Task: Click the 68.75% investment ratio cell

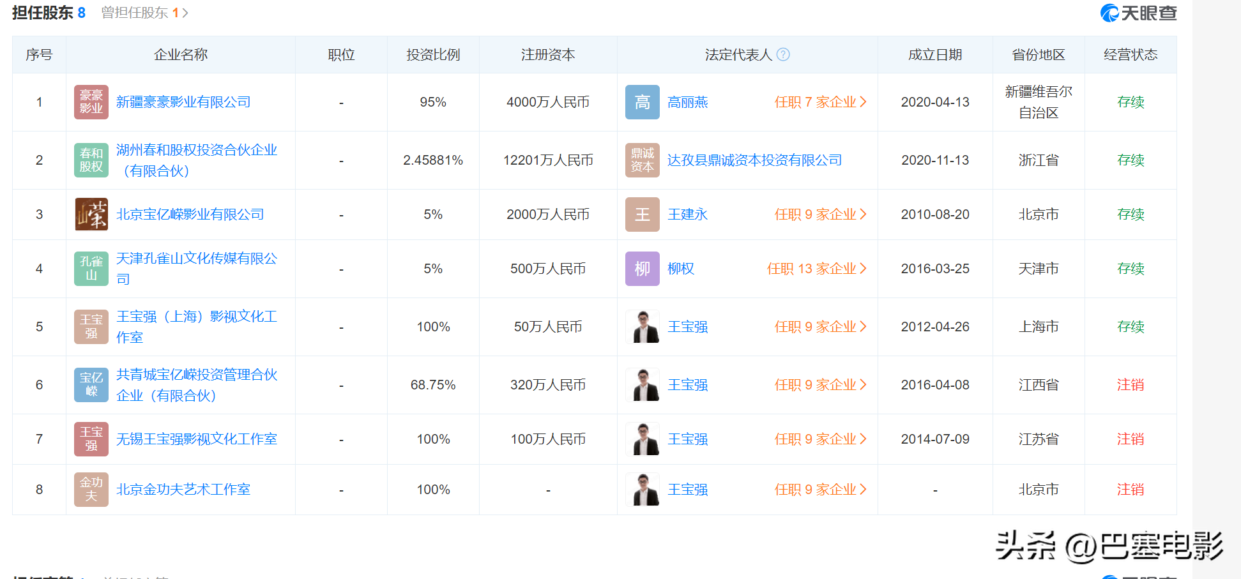Action: pos(433,385)
